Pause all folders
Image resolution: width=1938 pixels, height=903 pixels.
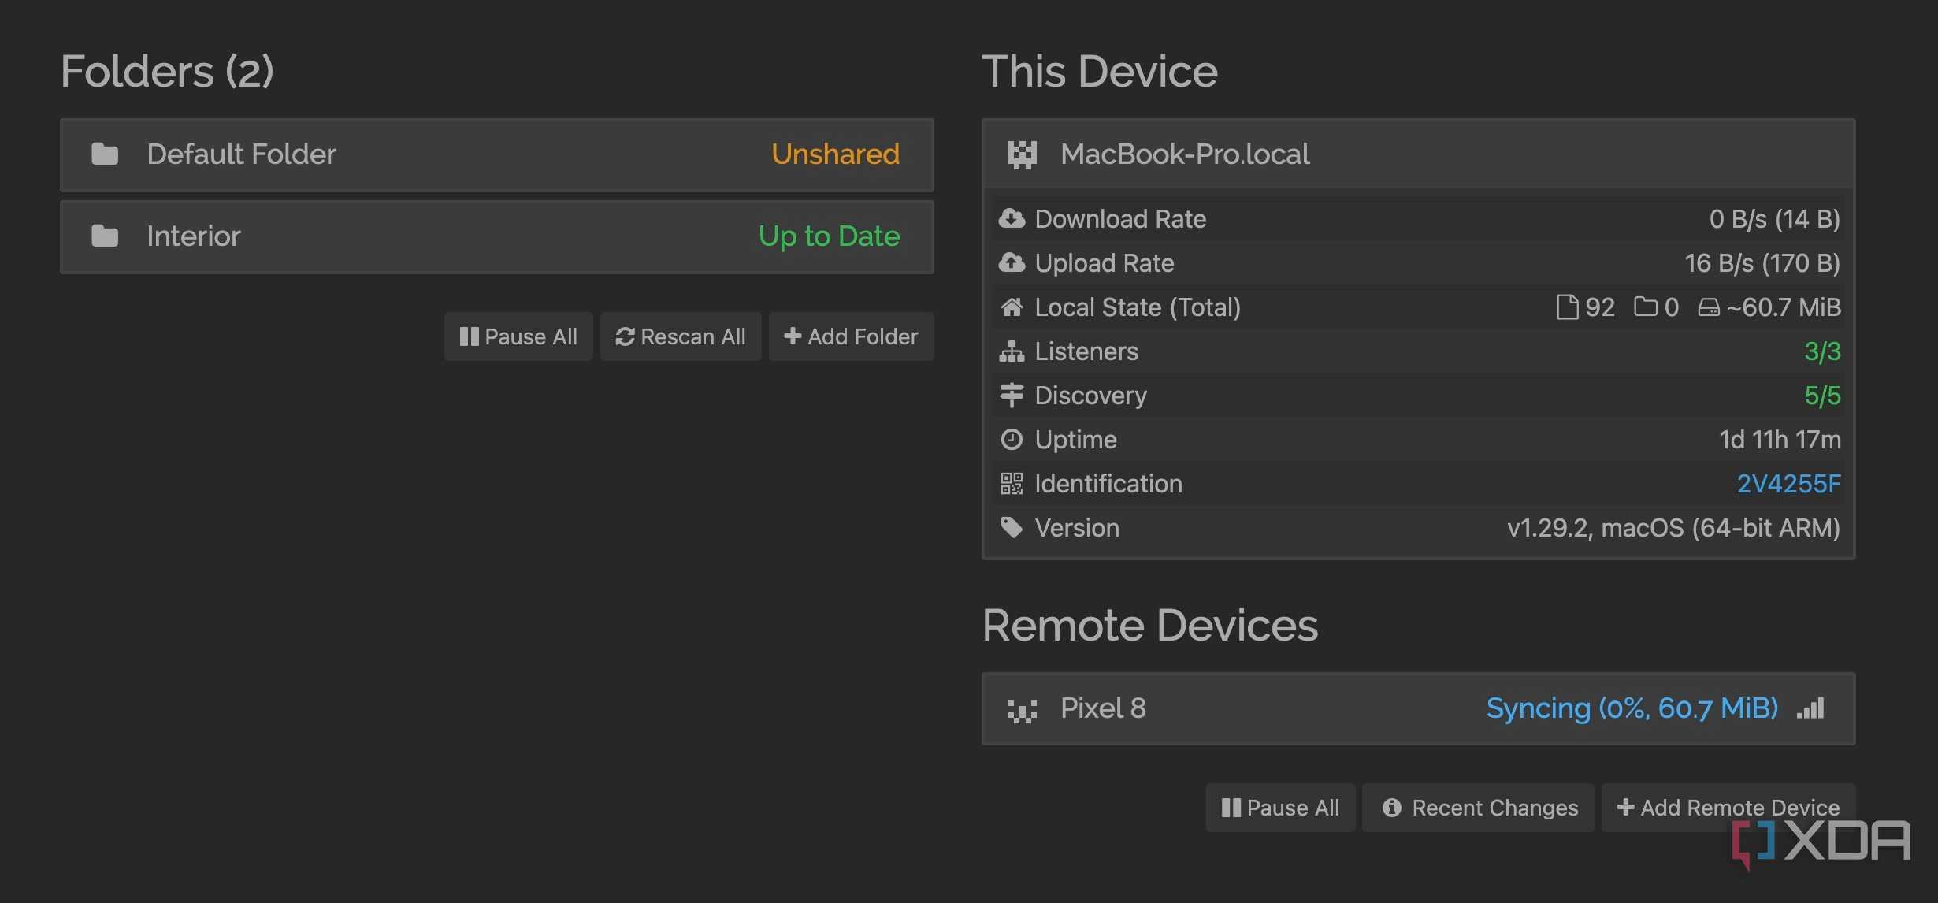tap(518, 336)
